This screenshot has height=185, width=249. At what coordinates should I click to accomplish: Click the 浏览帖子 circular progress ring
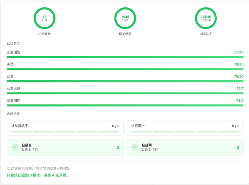(206, 18)
